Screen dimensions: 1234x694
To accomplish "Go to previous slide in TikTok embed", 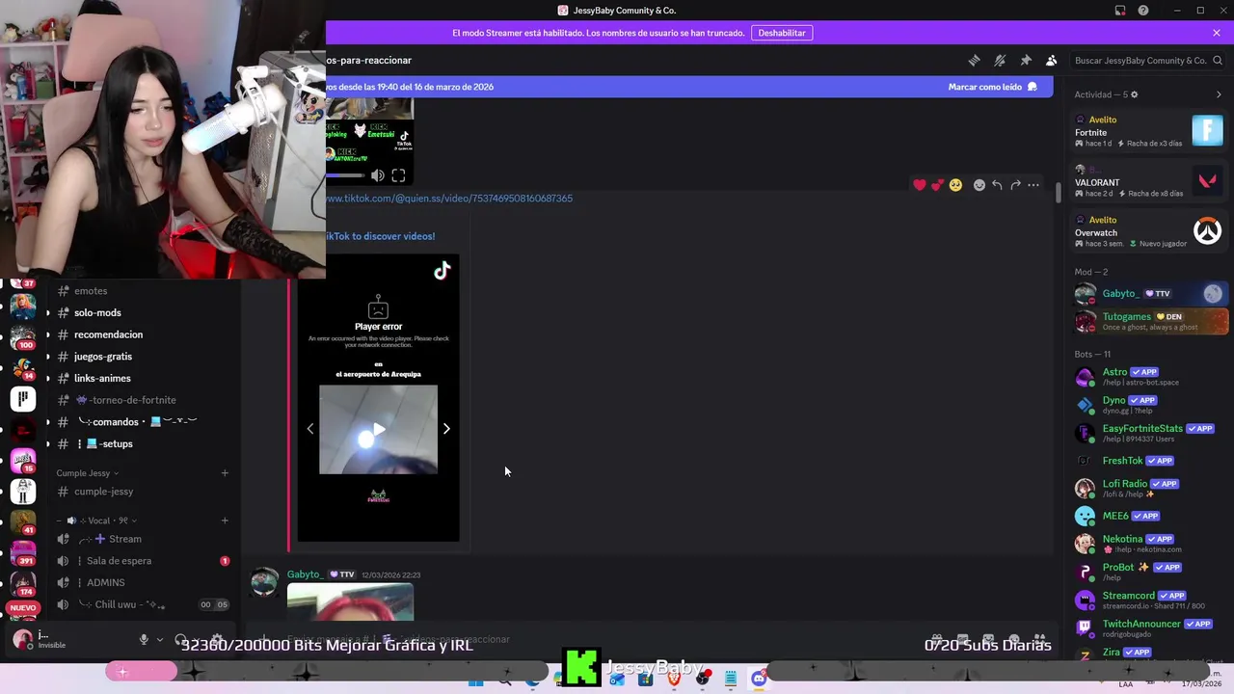I will click(310, 429).
